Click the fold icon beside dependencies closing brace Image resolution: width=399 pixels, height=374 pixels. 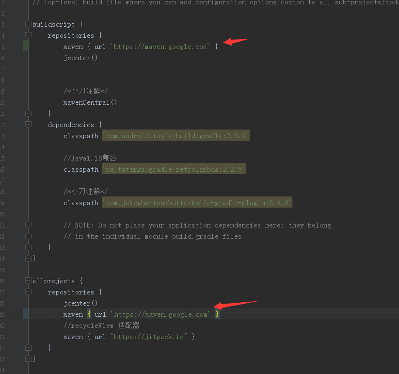[28, 247]
